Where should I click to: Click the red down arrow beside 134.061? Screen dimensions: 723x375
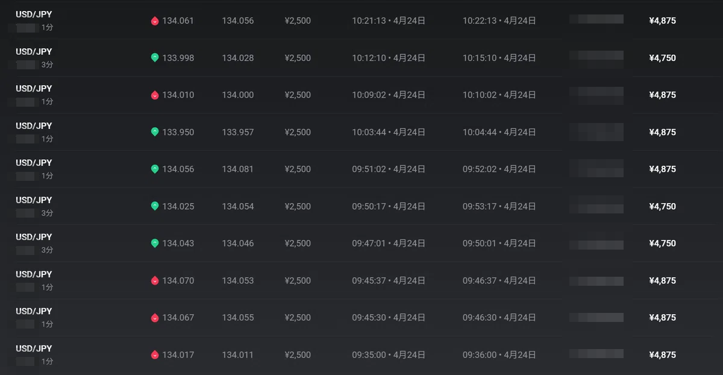click(x=155, y=21)
